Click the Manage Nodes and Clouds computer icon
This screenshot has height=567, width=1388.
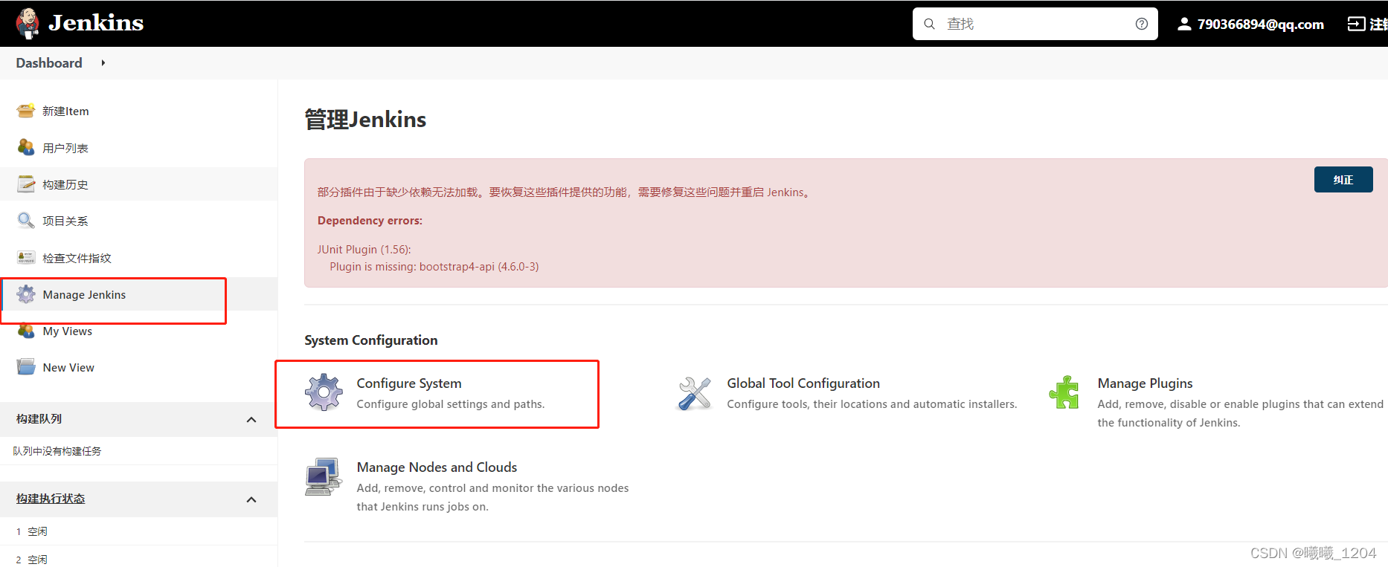click(324, 476)
